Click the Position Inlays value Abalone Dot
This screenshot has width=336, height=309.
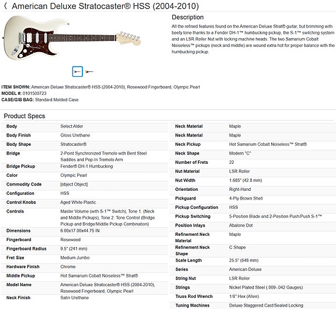pyautogui.click(x=241, y=225)
